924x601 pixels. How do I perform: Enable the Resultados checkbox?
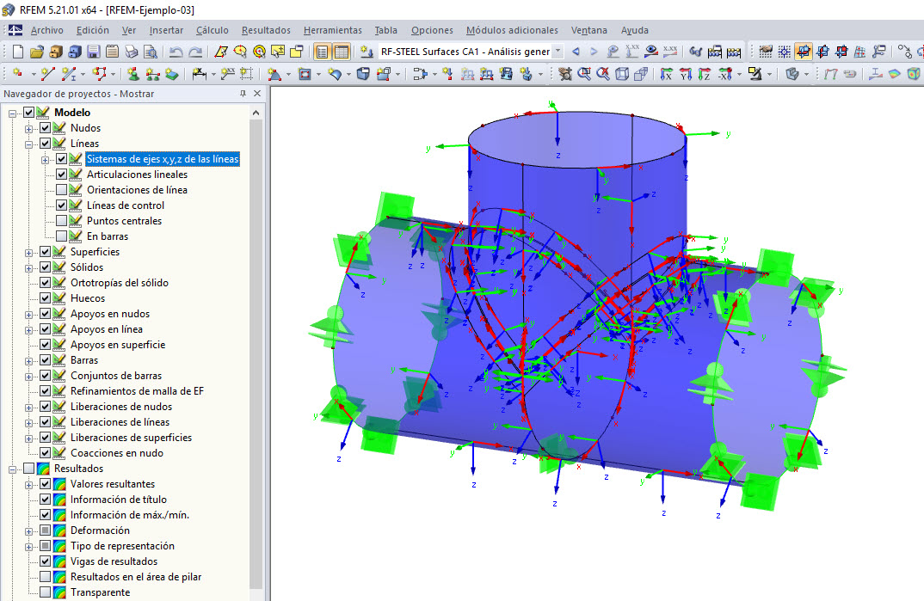29,469
